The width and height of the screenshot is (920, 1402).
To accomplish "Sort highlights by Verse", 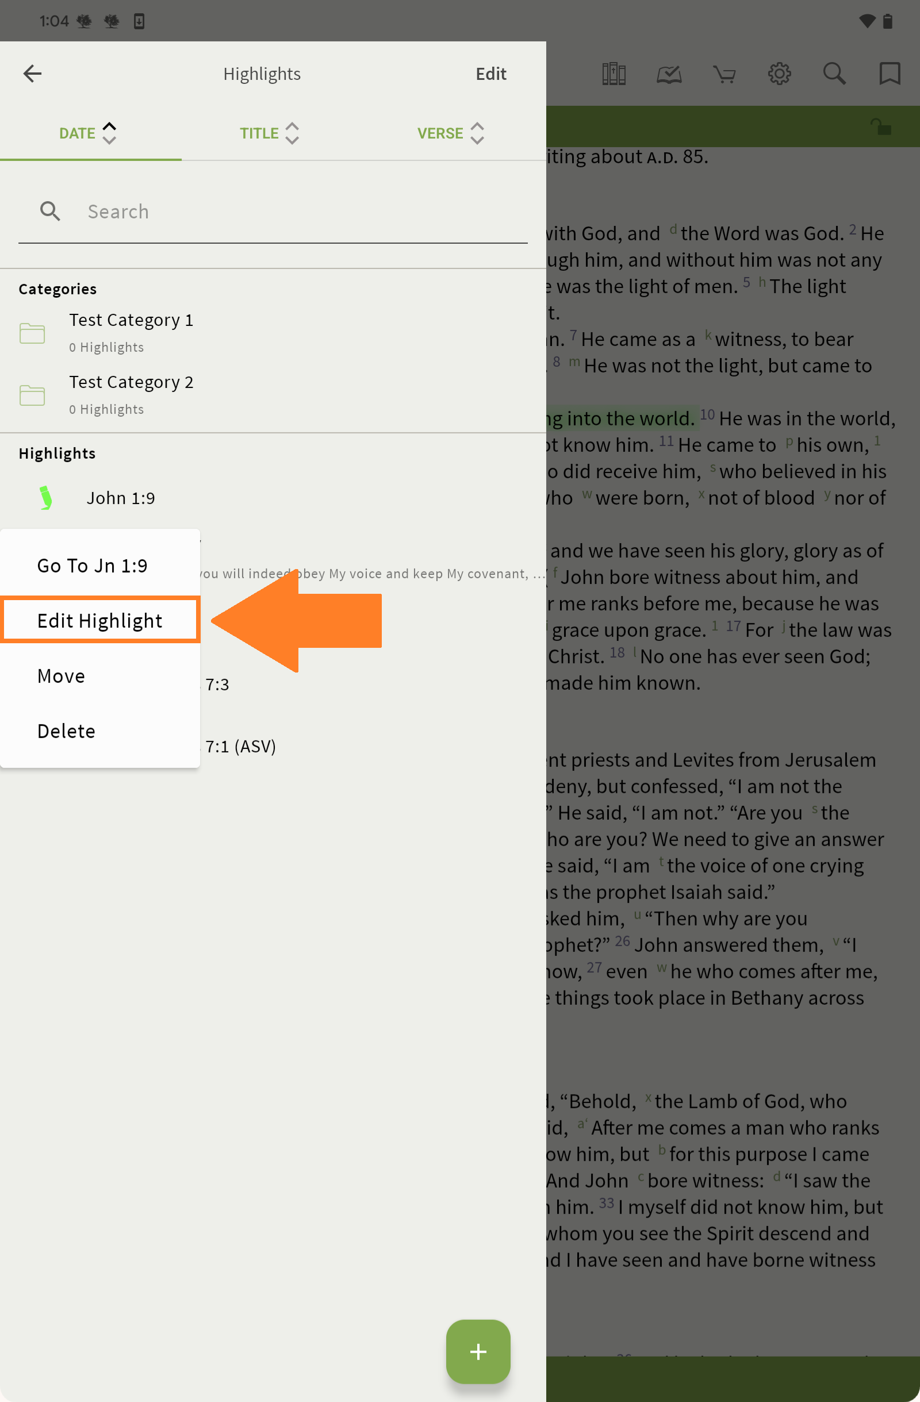I will [x=450, y=133].
